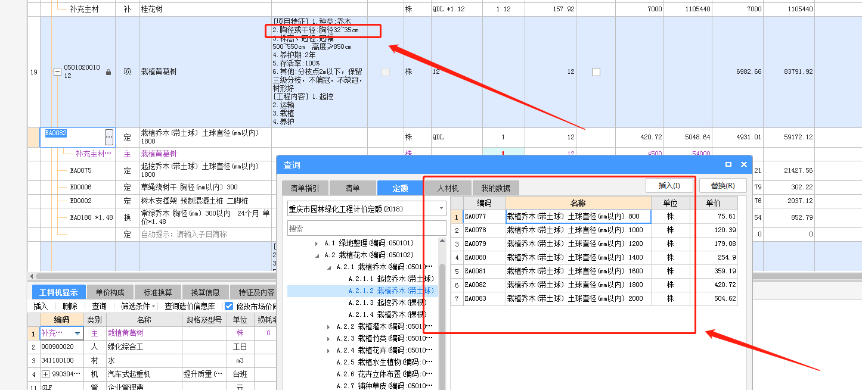This screenshot has height=390, width=862.
Task: Close the 查询 dialog
Action: 743,164
